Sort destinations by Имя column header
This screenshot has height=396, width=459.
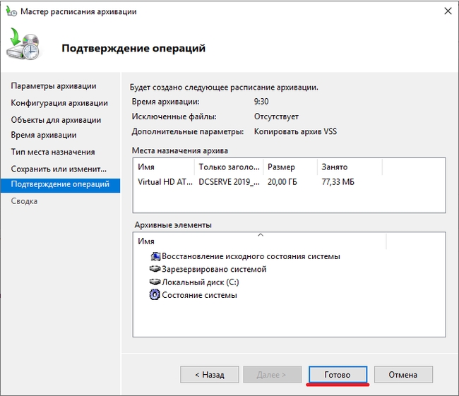(164, 167)
